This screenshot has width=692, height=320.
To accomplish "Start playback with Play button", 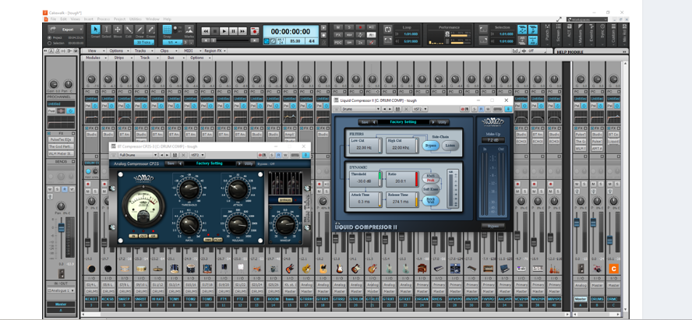I will (224, 31).
